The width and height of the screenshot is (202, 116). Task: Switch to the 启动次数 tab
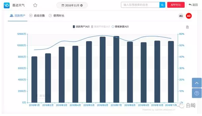point(37,16)
